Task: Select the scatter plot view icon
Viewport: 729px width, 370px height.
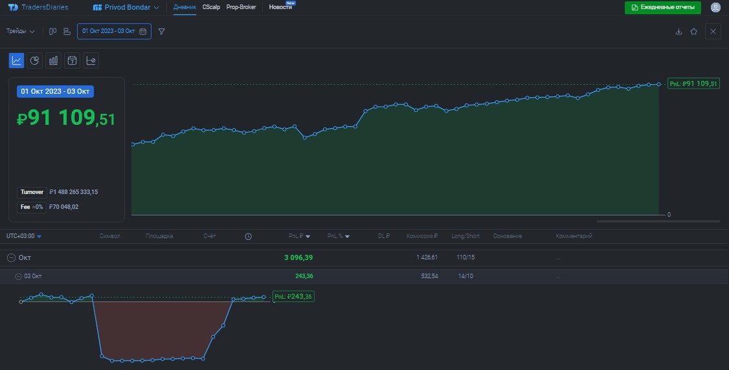Action: point(91,60)
